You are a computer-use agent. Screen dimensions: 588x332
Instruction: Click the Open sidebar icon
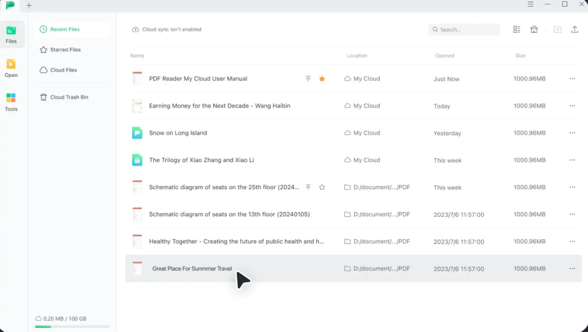coord(11,68)
